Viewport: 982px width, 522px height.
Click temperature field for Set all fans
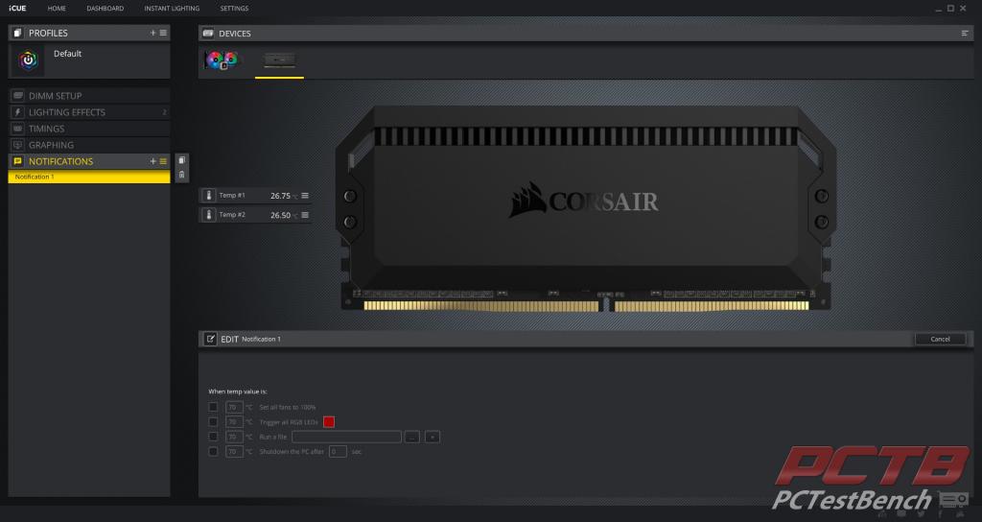click(234, 407)
